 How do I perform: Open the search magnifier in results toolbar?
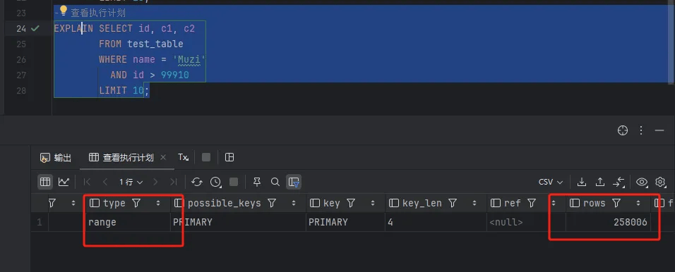coord(275,183)
